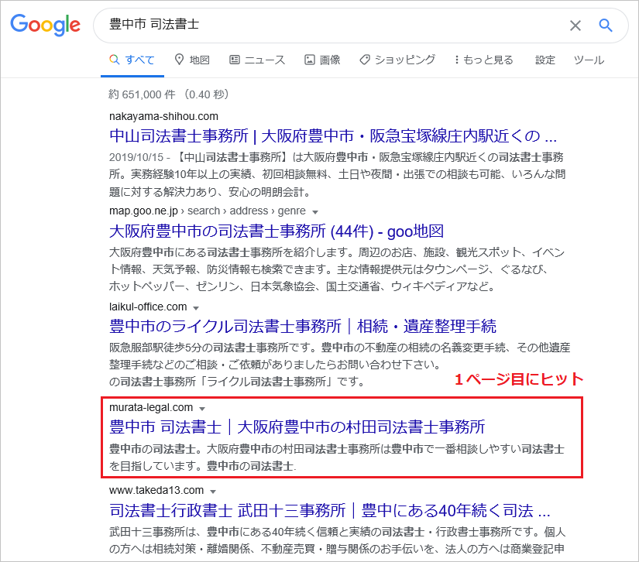
Task: Clear the search box with the X icon
Action: (575, 26)
